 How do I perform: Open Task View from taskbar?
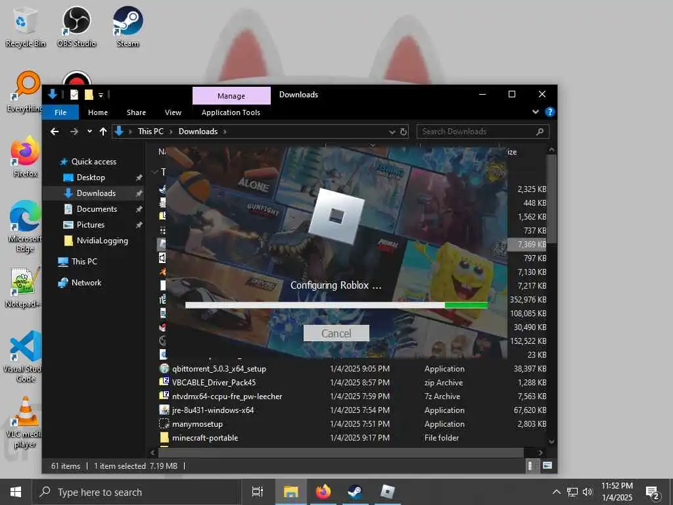[257, 492]
